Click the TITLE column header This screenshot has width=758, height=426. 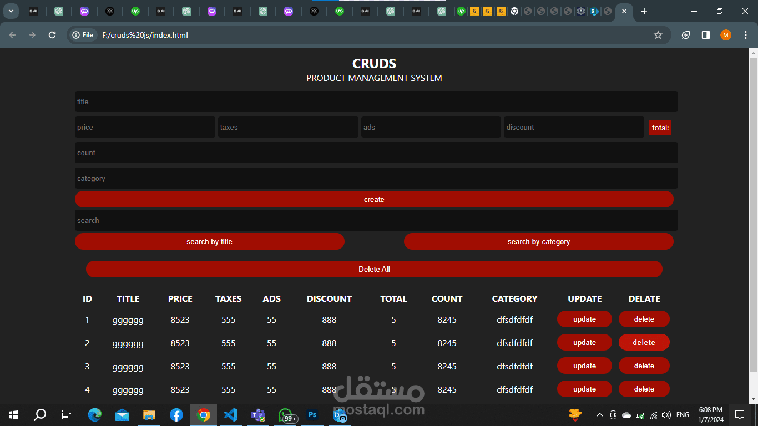pos(128,298)
